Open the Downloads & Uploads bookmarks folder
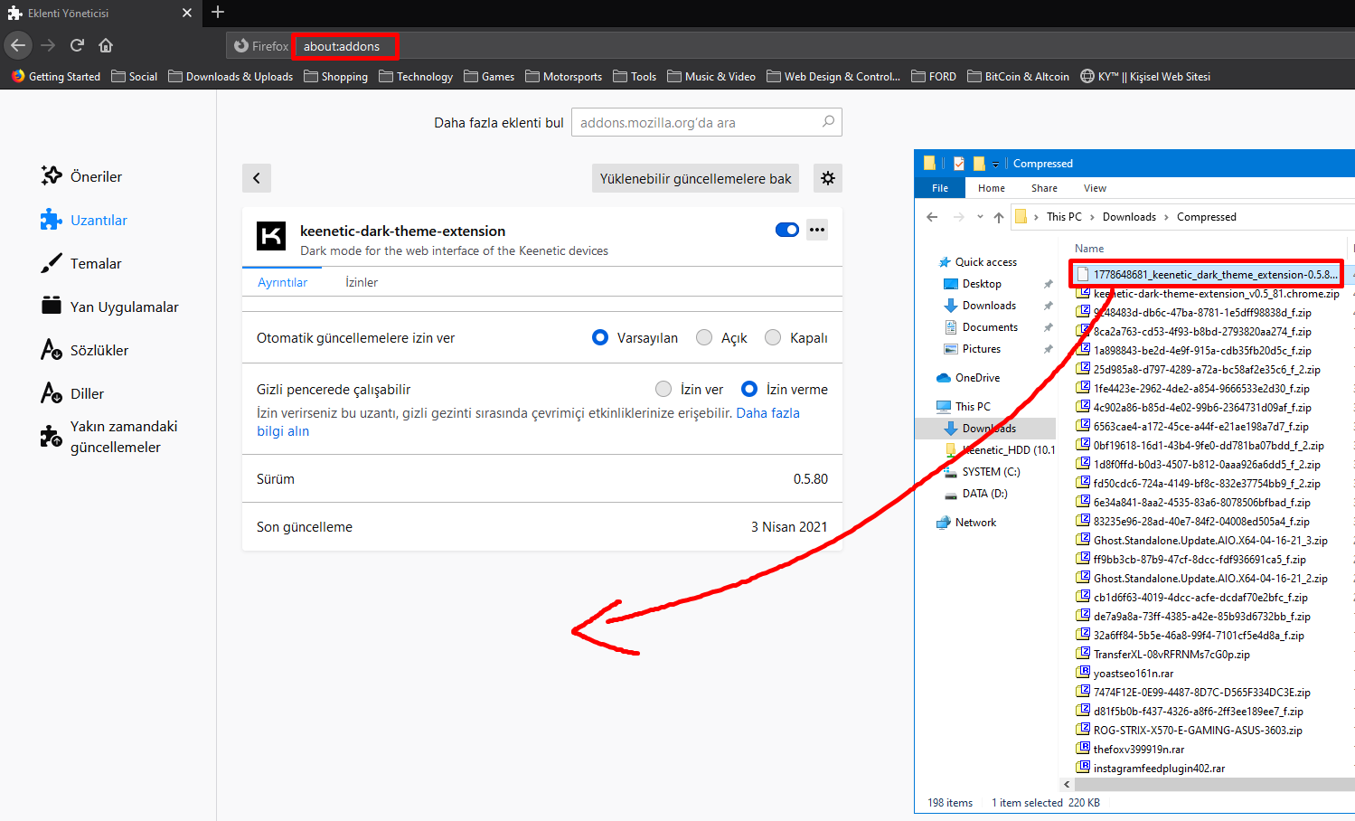 coord(231,77)
